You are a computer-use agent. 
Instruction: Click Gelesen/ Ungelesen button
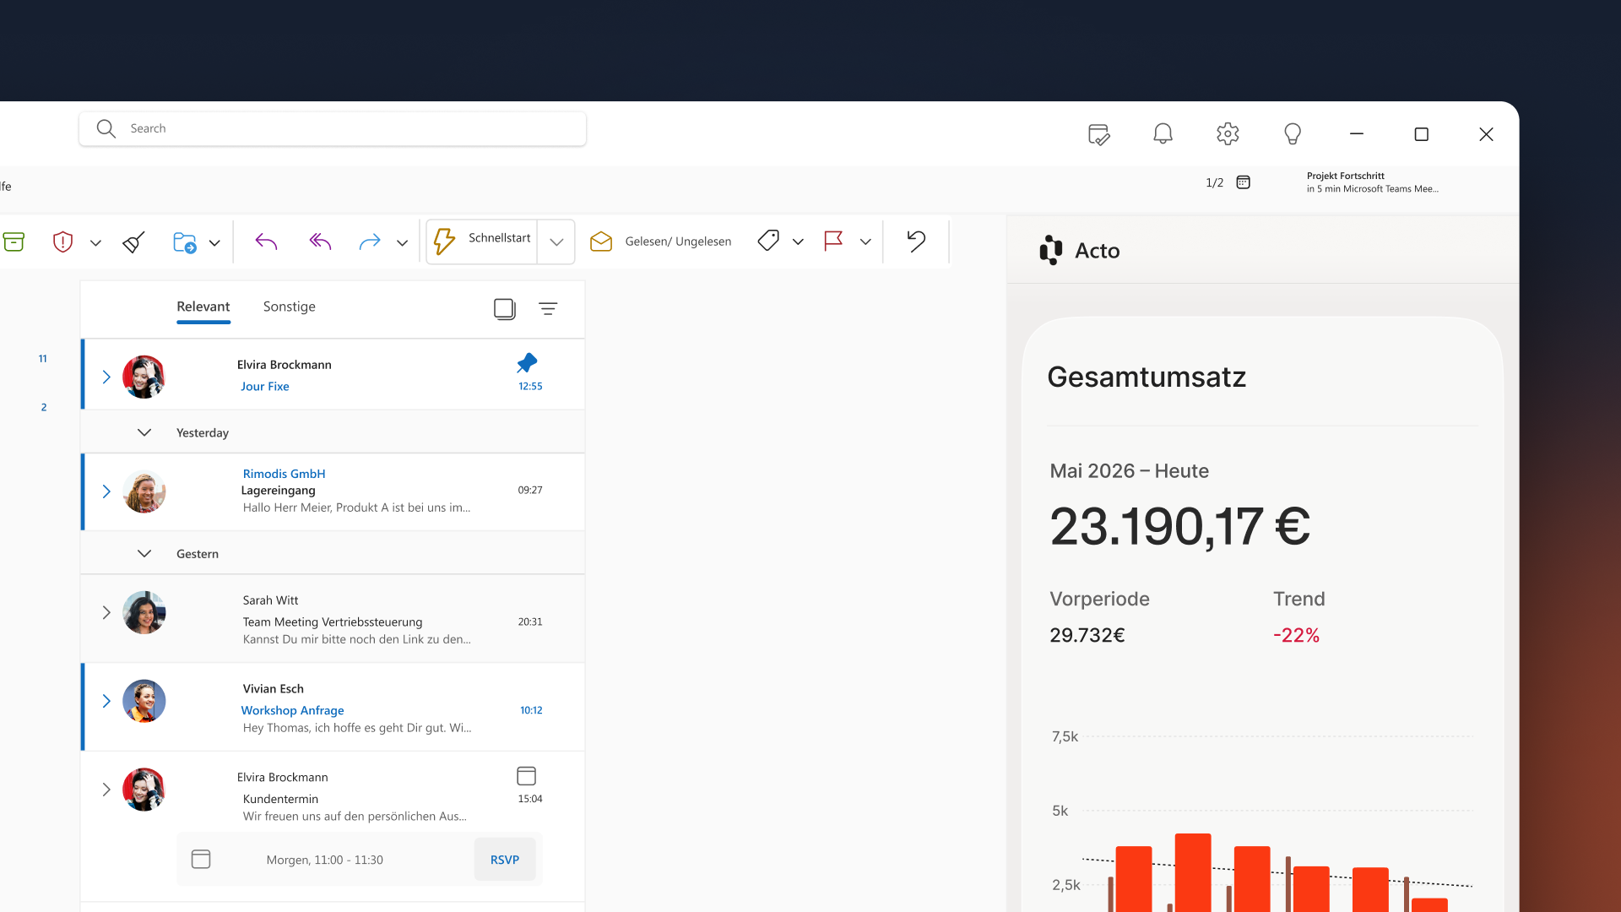point(661,242)
